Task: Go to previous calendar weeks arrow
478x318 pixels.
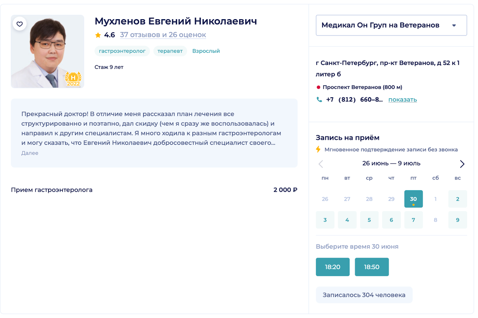Action: (321, 164)
